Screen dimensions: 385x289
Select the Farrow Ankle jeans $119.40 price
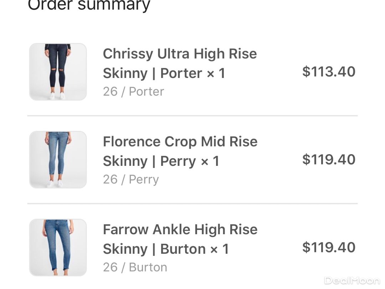329,247
